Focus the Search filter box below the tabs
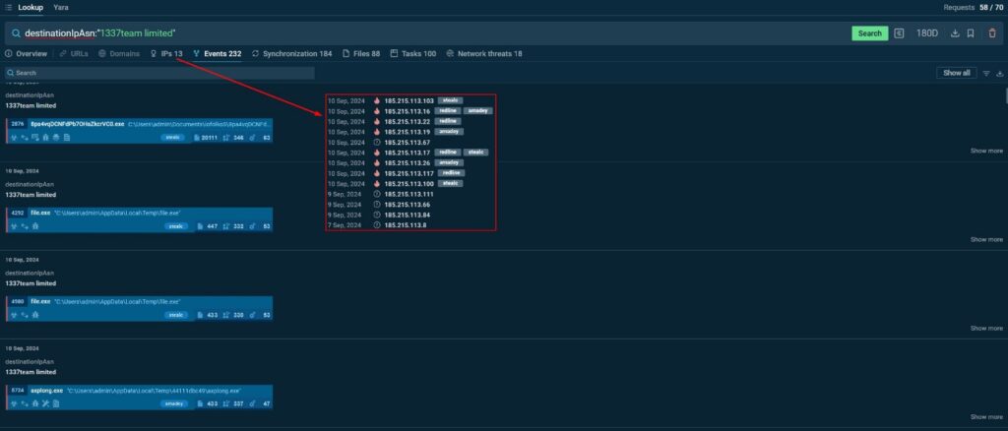The width and height of the screenshot is (1008, 431). click(x=159, y=73)
